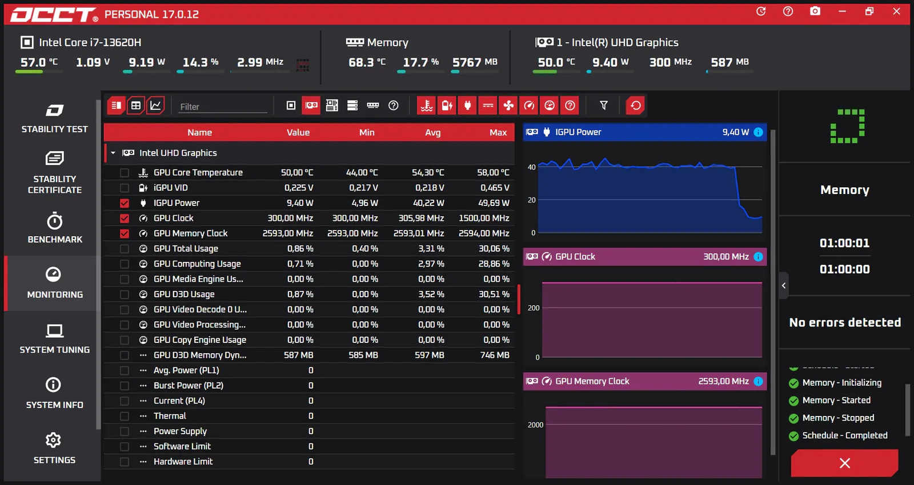
Task: Toggle the fan sensor type filter
Action: [508, 105]
